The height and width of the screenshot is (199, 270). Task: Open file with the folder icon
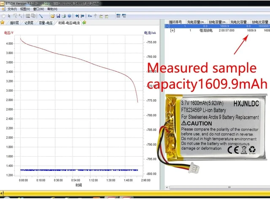pyautogui.click(x=52, y=16)
